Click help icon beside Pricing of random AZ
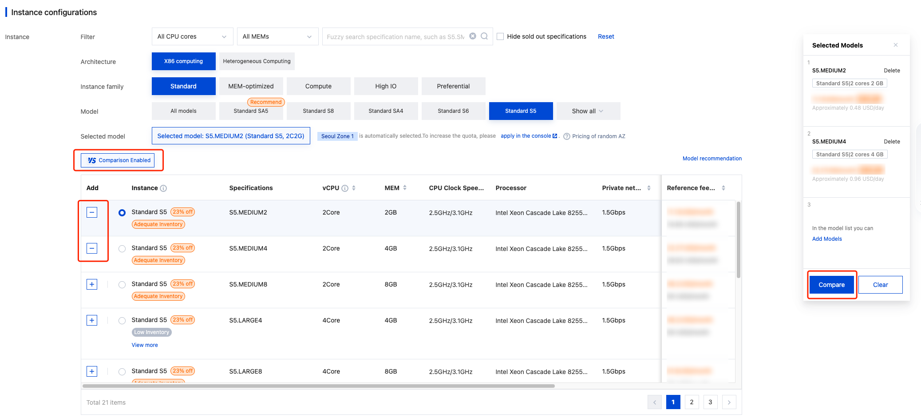 click(566, 136)
